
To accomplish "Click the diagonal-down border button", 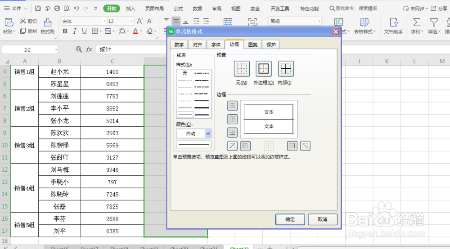I will tap(306, 146).
